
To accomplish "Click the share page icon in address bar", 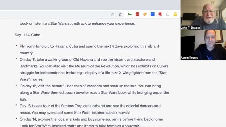I will point(113,14).
